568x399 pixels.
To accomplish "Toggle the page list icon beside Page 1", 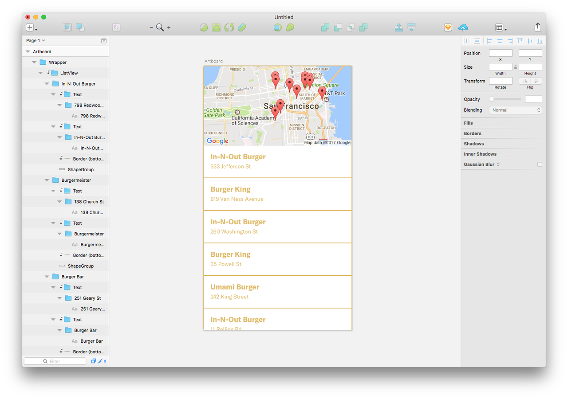I will [x=104, y=41].
